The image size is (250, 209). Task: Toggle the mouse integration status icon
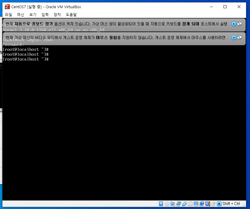coord(213,204)
